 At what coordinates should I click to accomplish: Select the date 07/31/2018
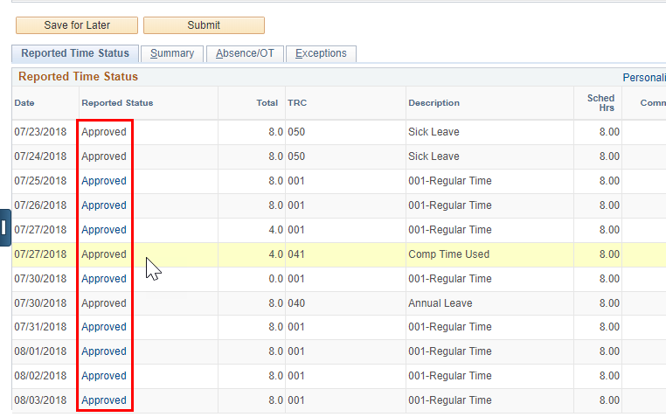(40, 327)
